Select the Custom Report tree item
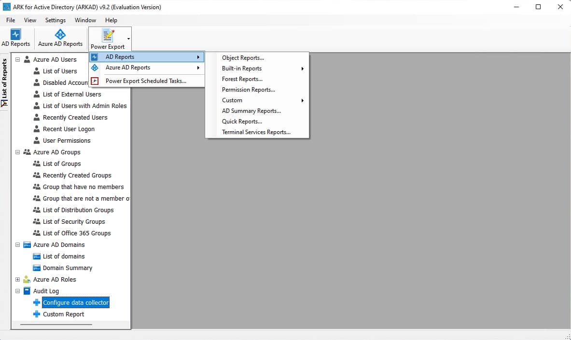 [x=63, y=314]
